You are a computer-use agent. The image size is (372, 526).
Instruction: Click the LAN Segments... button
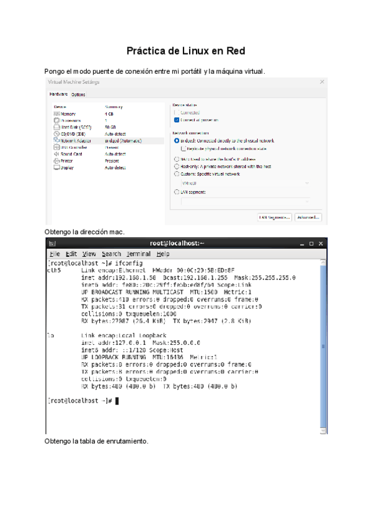[275, 217]
